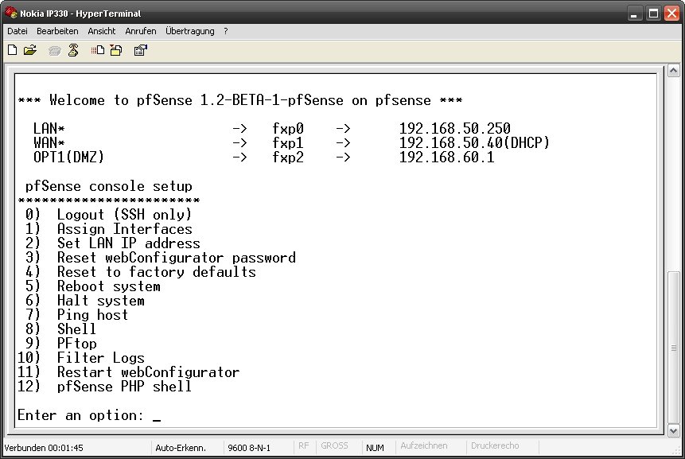Click the Receive toolbar icon
The height and width of the screenshot is (459, 685).
[x=116, y=50]
